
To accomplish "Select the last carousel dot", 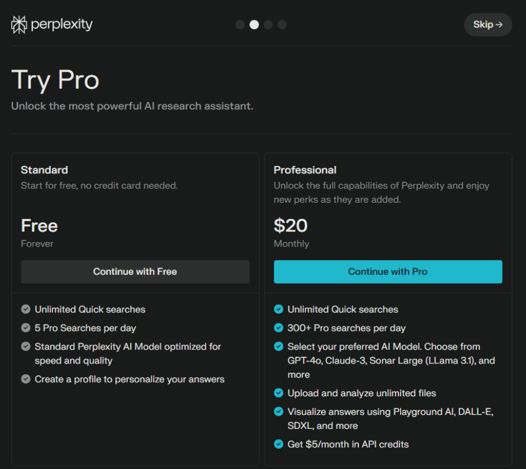I will [282, 25].
